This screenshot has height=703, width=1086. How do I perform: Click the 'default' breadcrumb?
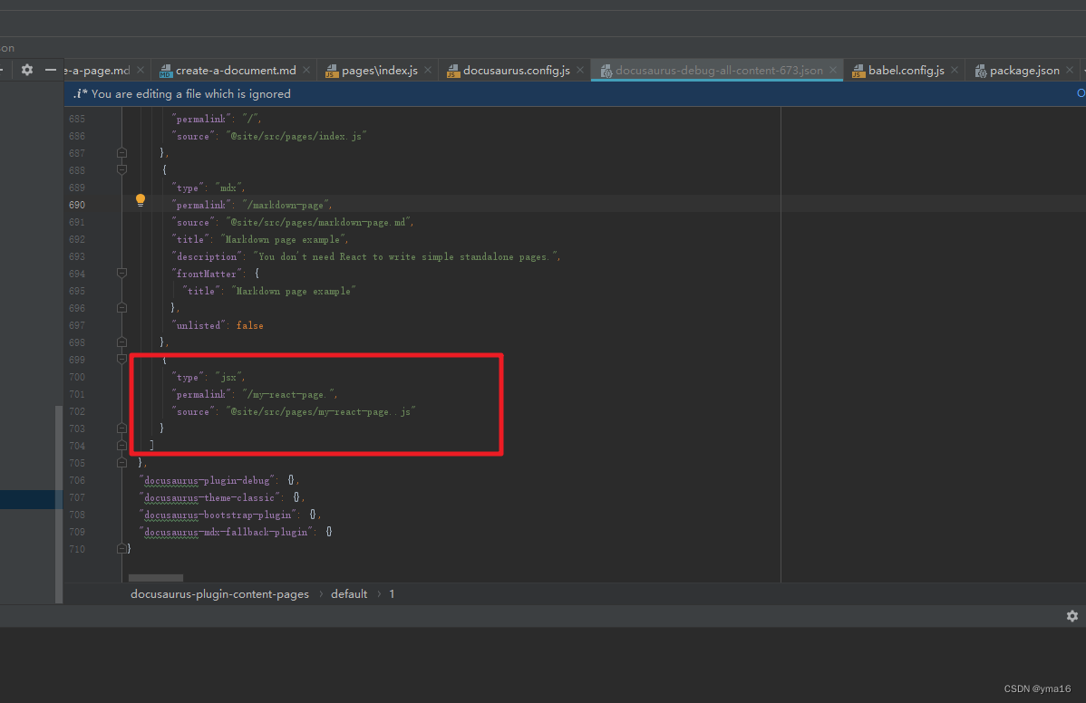[x=349, y=593]
